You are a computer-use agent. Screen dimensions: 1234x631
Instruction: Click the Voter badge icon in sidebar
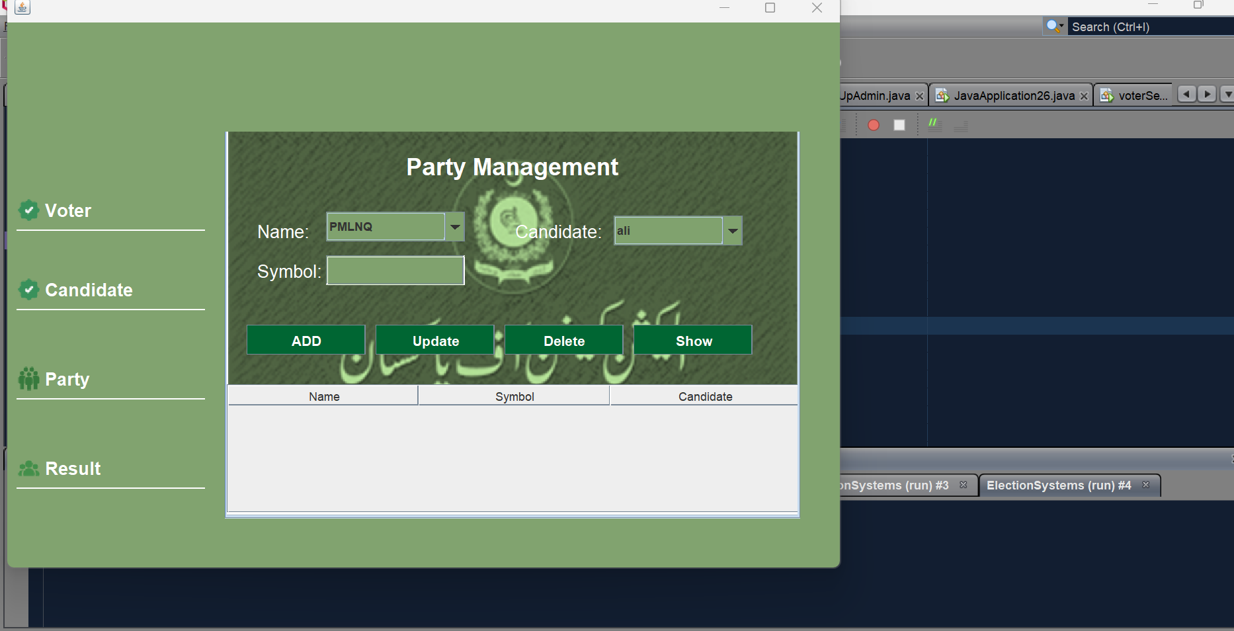pyautogui.click(x=28, y=210)
